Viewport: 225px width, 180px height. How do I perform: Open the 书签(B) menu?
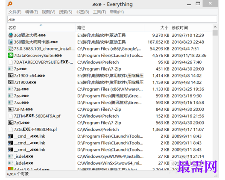(x=82, y=12)
